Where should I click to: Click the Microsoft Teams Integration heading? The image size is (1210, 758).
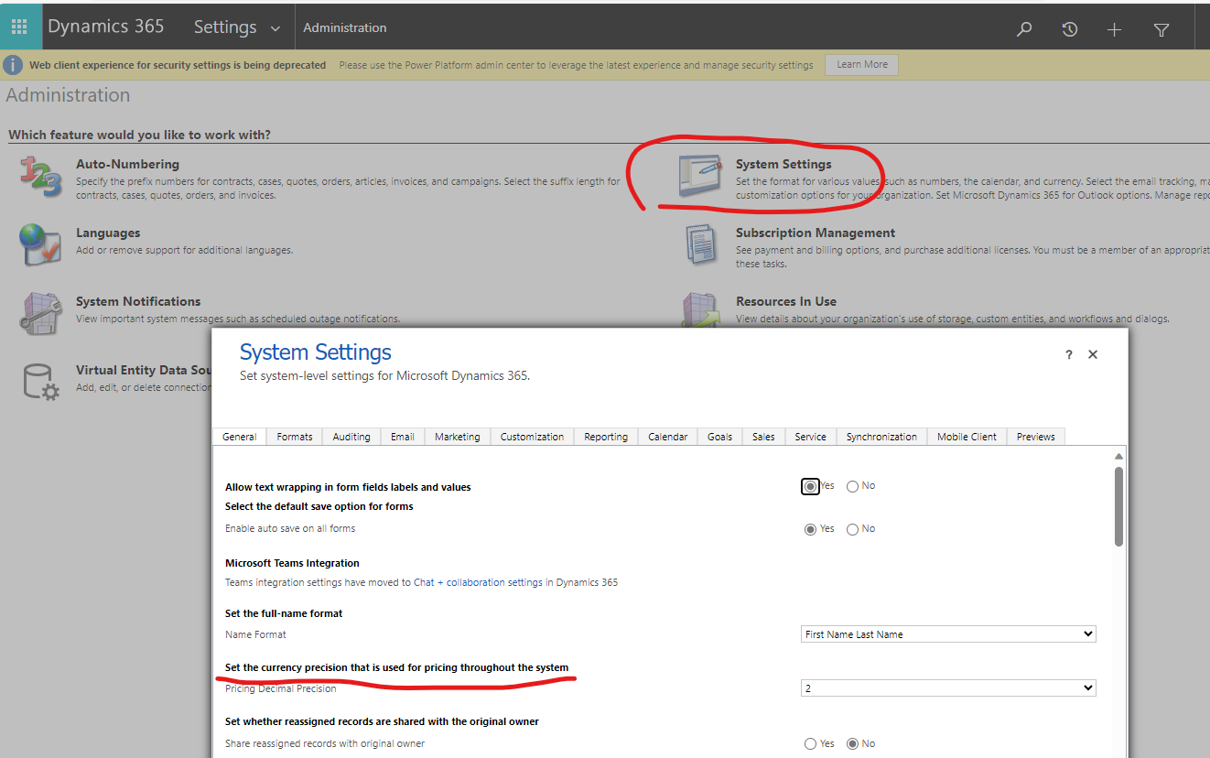click(292, 563)
